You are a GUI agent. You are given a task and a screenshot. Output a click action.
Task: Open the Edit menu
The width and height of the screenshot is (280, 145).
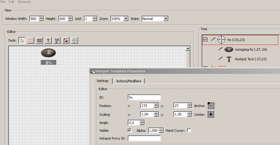(12, 2)
